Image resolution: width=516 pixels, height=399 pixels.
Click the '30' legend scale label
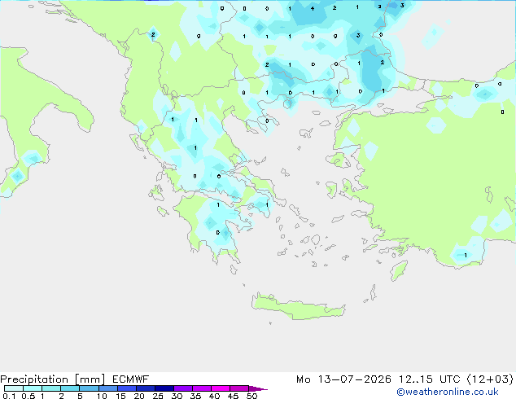pyautogui.click(x=177, y=396)
